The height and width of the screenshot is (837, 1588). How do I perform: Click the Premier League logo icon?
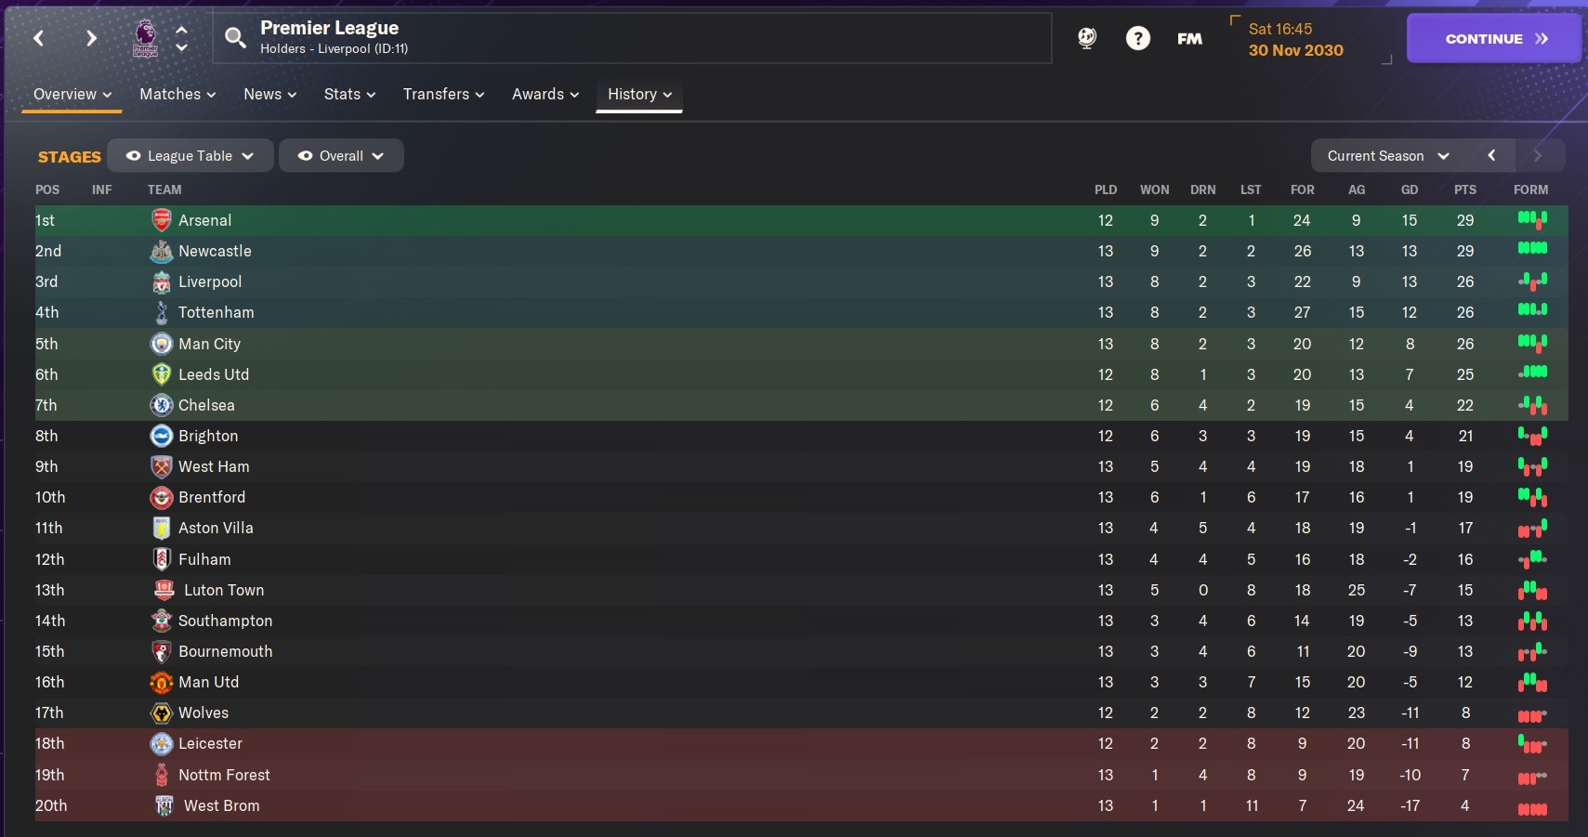coord(145,39)
